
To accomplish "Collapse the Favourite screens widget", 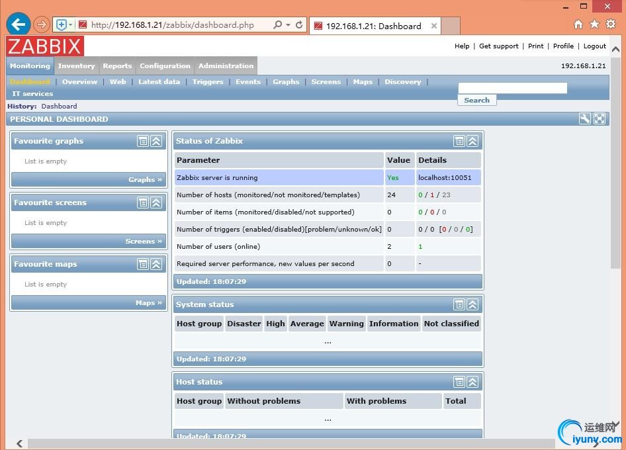I will click(x=156, y=202).
